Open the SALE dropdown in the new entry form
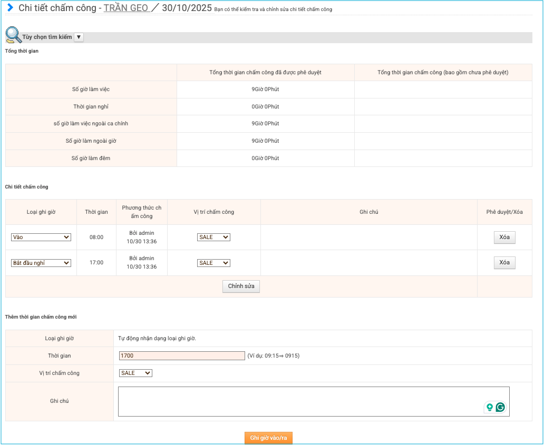This screenshot has width=544, height=445. 135,373
